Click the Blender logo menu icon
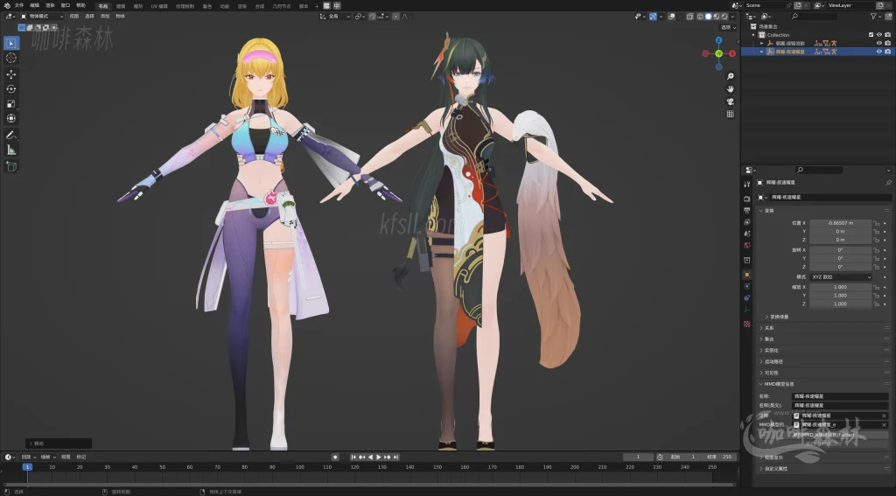Screen dimensions: 896x496 click(7, 6)
